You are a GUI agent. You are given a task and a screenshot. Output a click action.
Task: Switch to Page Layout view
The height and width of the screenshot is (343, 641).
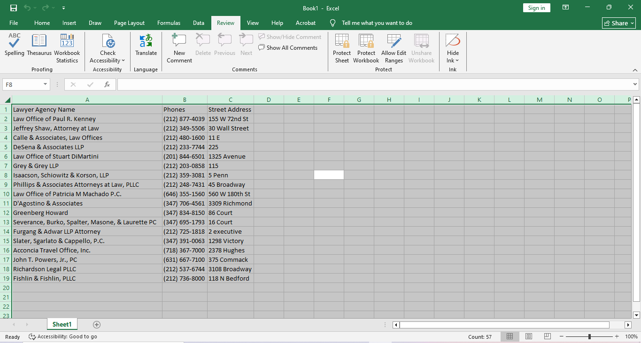[x=528, y=336]
